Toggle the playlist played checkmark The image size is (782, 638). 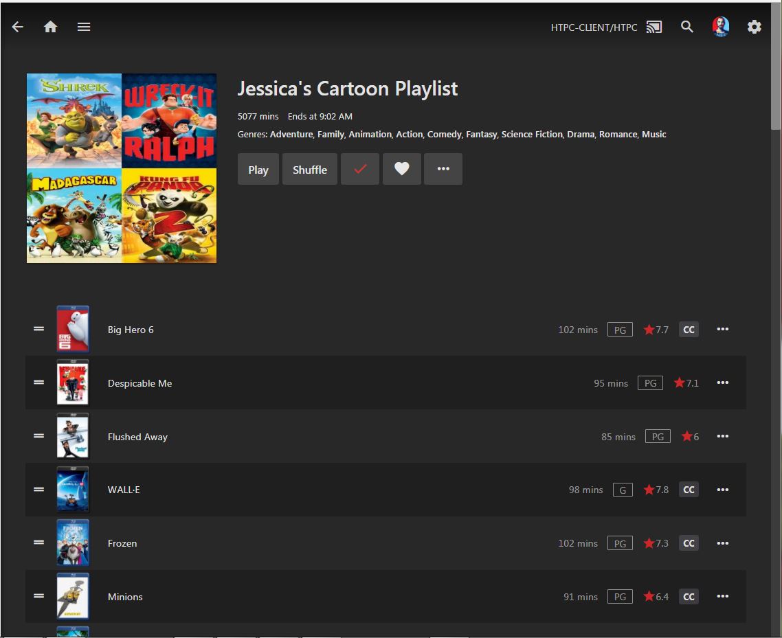tap(360, 170)
